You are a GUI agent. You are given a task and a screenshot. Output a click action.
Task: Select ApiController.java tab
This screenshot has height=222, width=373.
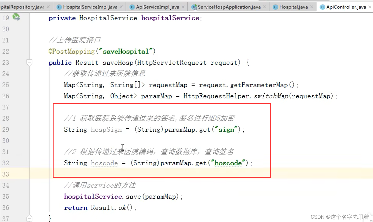(346, 7)
